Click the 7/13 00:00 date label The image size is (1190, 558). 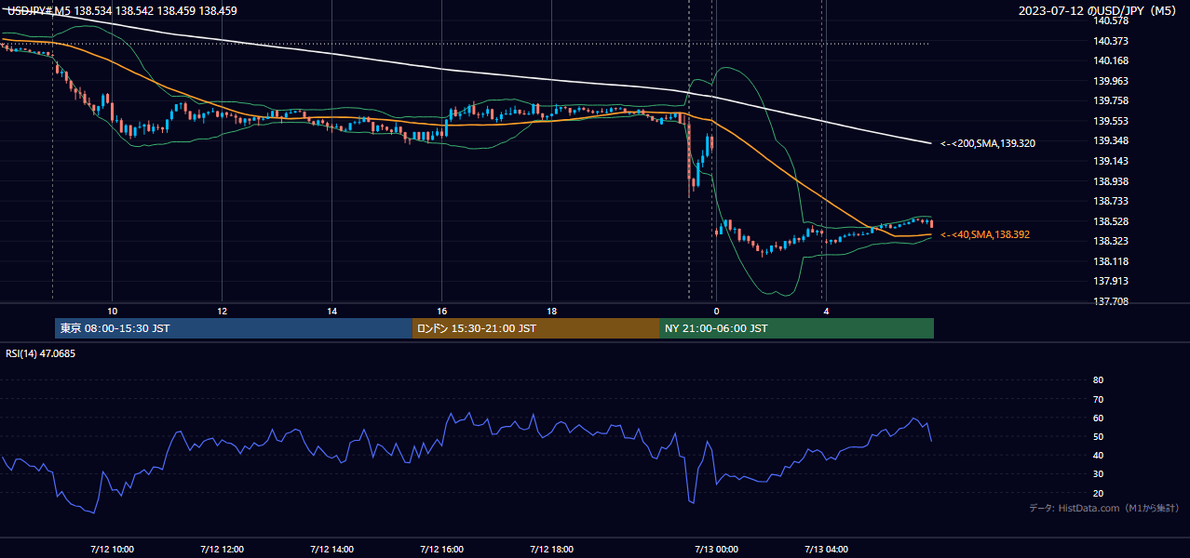coord(716,550)
